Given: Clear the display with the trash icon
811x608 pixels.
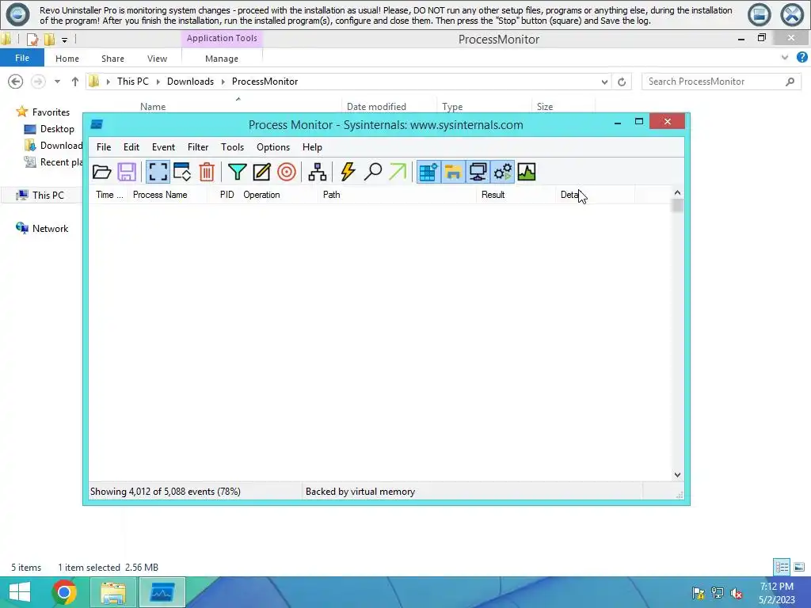Looking at the screenshot, I should pyautogui.click(x=207, y=172).
